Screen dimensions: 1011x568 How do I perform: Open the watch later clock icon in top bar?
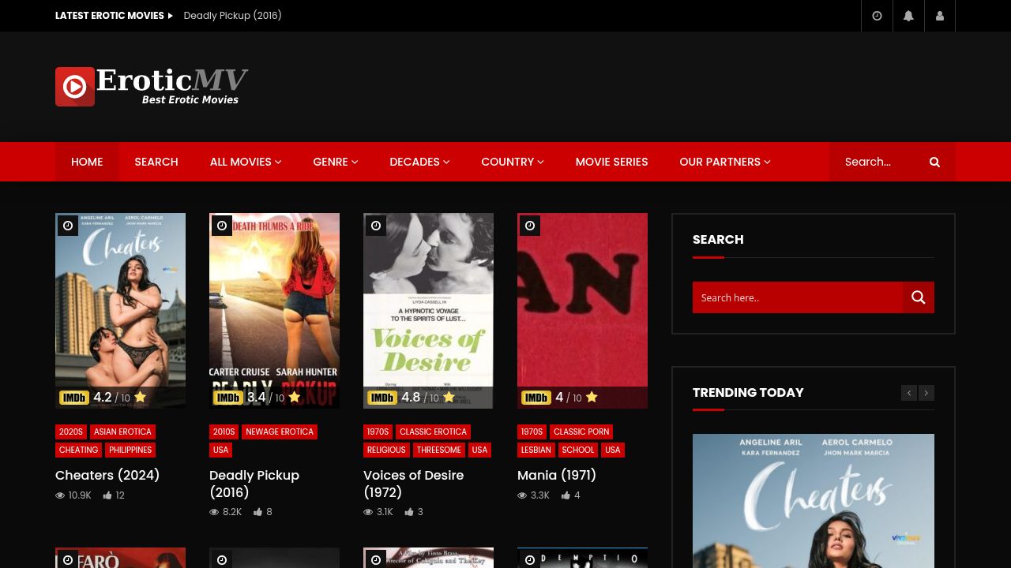click(x=877, y=16)
